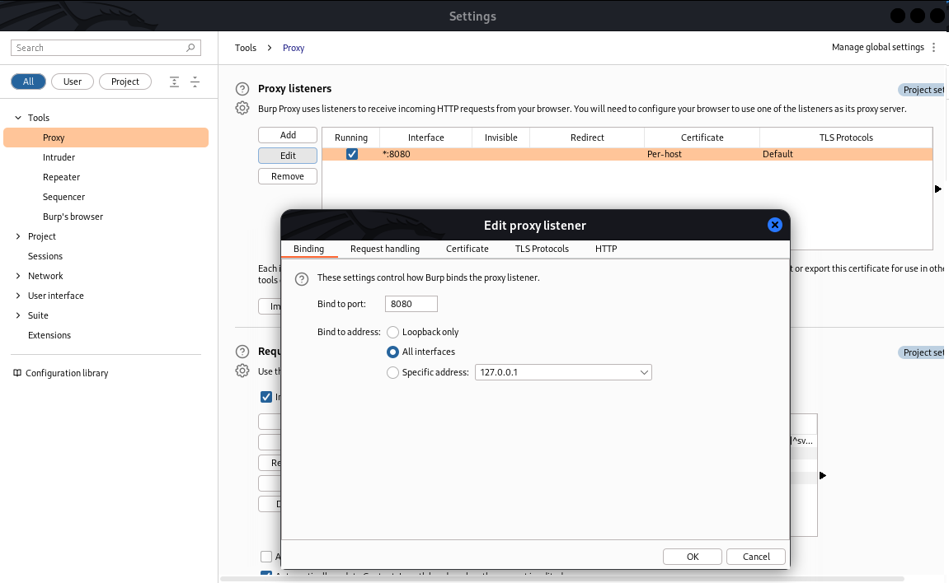Viewport: 949px width, 583px height.
Task: Close the Edit proxy listener dialog
Action: point(774,225)
